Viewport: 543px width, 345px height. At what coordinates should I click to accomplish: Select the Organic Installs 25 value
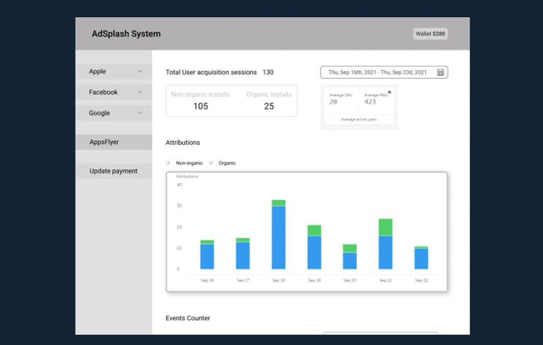click(269, 106)
